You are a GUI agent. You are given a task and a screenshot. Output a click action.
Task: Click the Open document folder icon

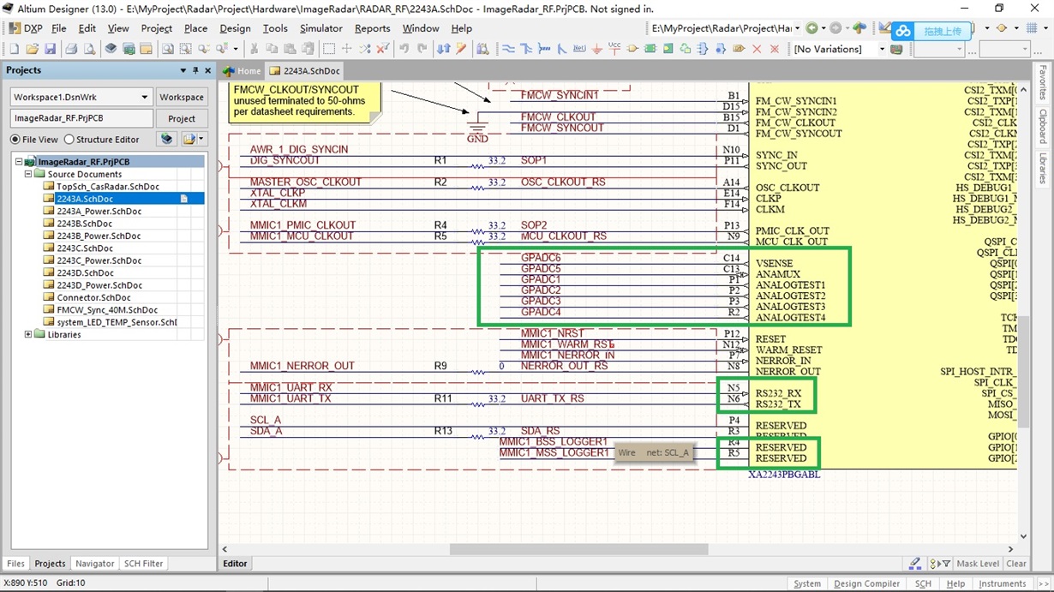(32, 49)
